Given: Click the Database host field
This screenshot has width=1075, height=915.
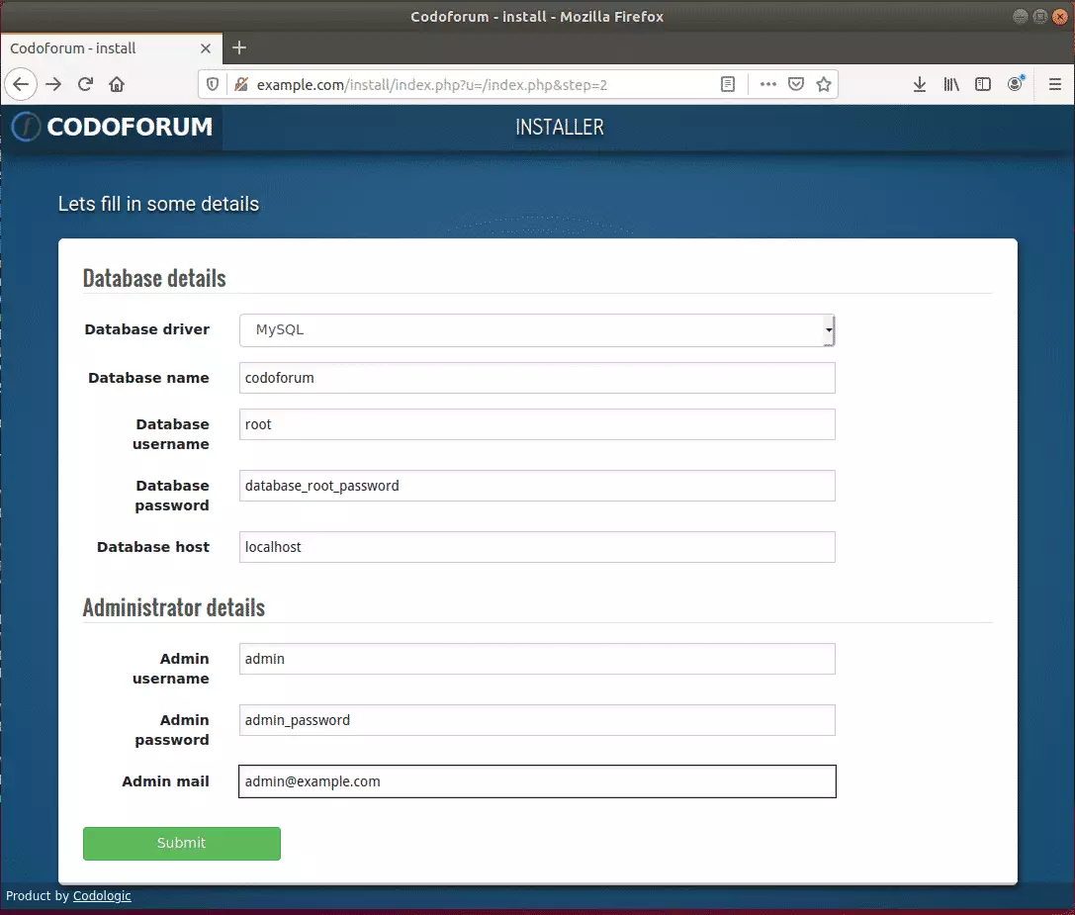Looking at the screenshot, I should [x=537, y=547].
